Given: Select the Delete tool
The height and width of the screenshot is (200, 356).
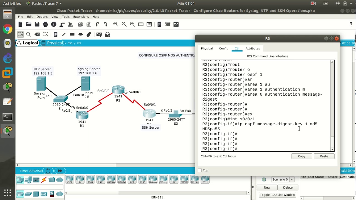Looking at the screenshot, I should 37,34.
